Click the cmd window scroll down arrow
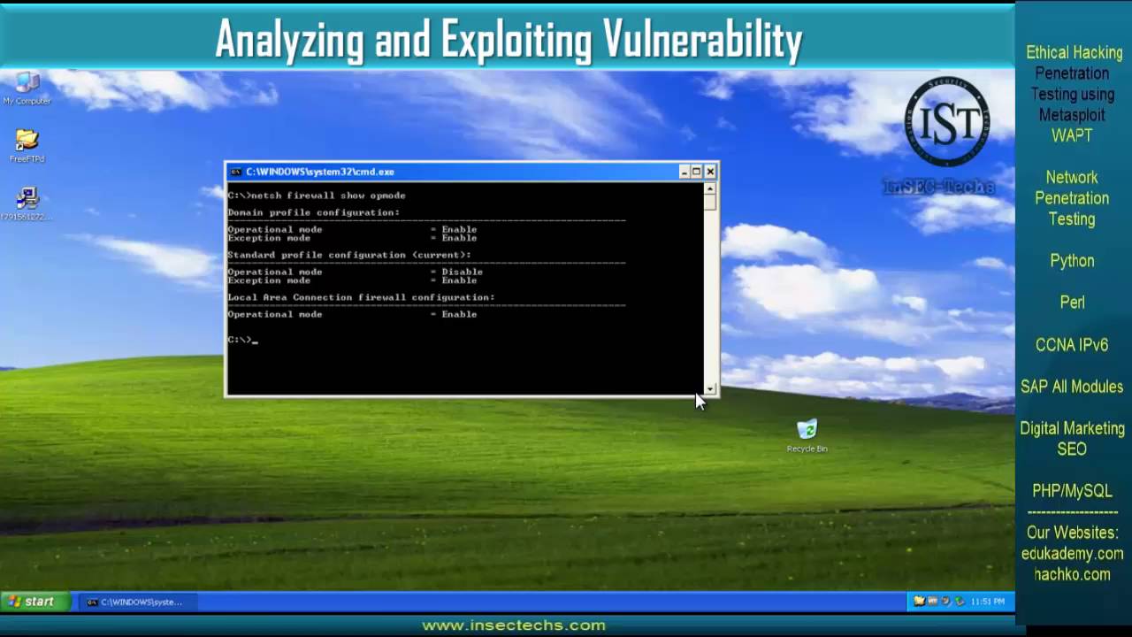 click(x=709, y=388)
